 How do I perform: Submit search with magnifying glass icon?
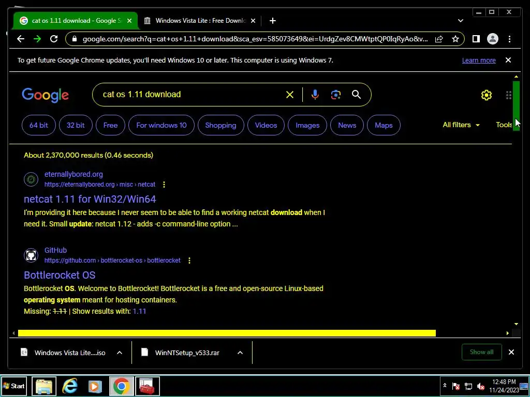coord(356,95)
